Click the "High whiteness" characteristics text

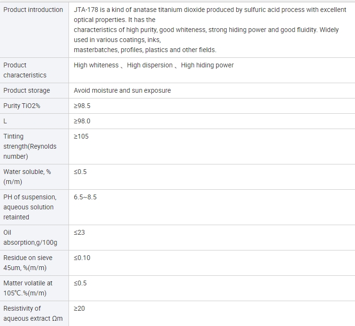(96, 65)
